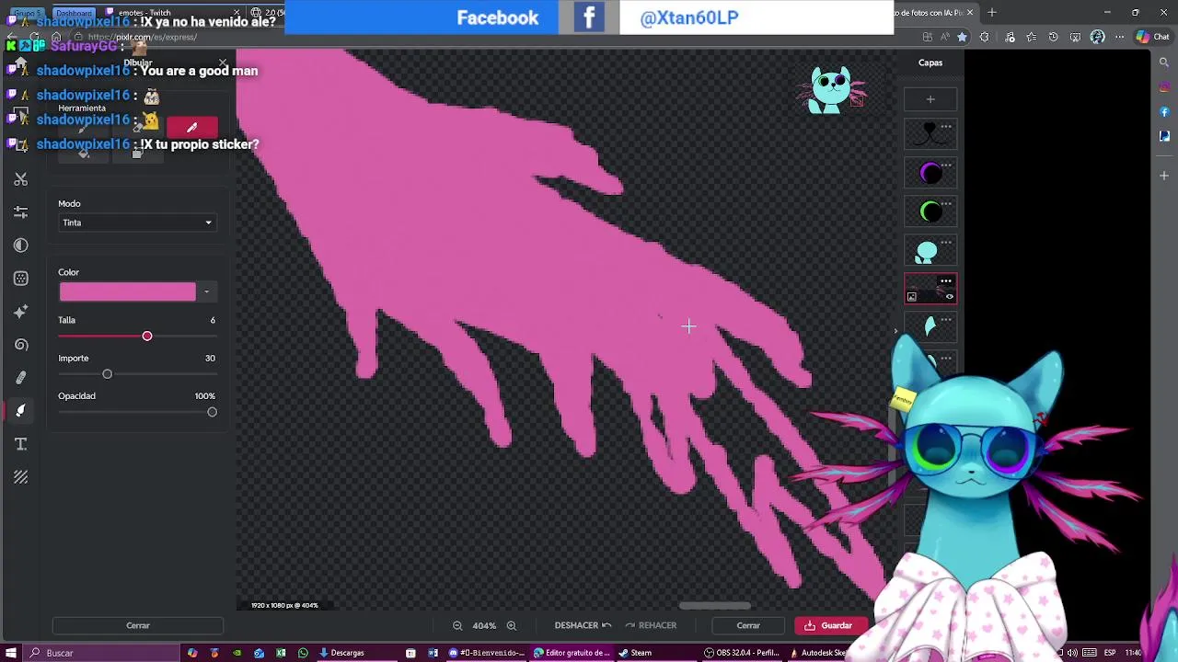The image size is (1178, 662).
Task: Choose the highlighted pencil tool button
Action: [x=191, y=127]
